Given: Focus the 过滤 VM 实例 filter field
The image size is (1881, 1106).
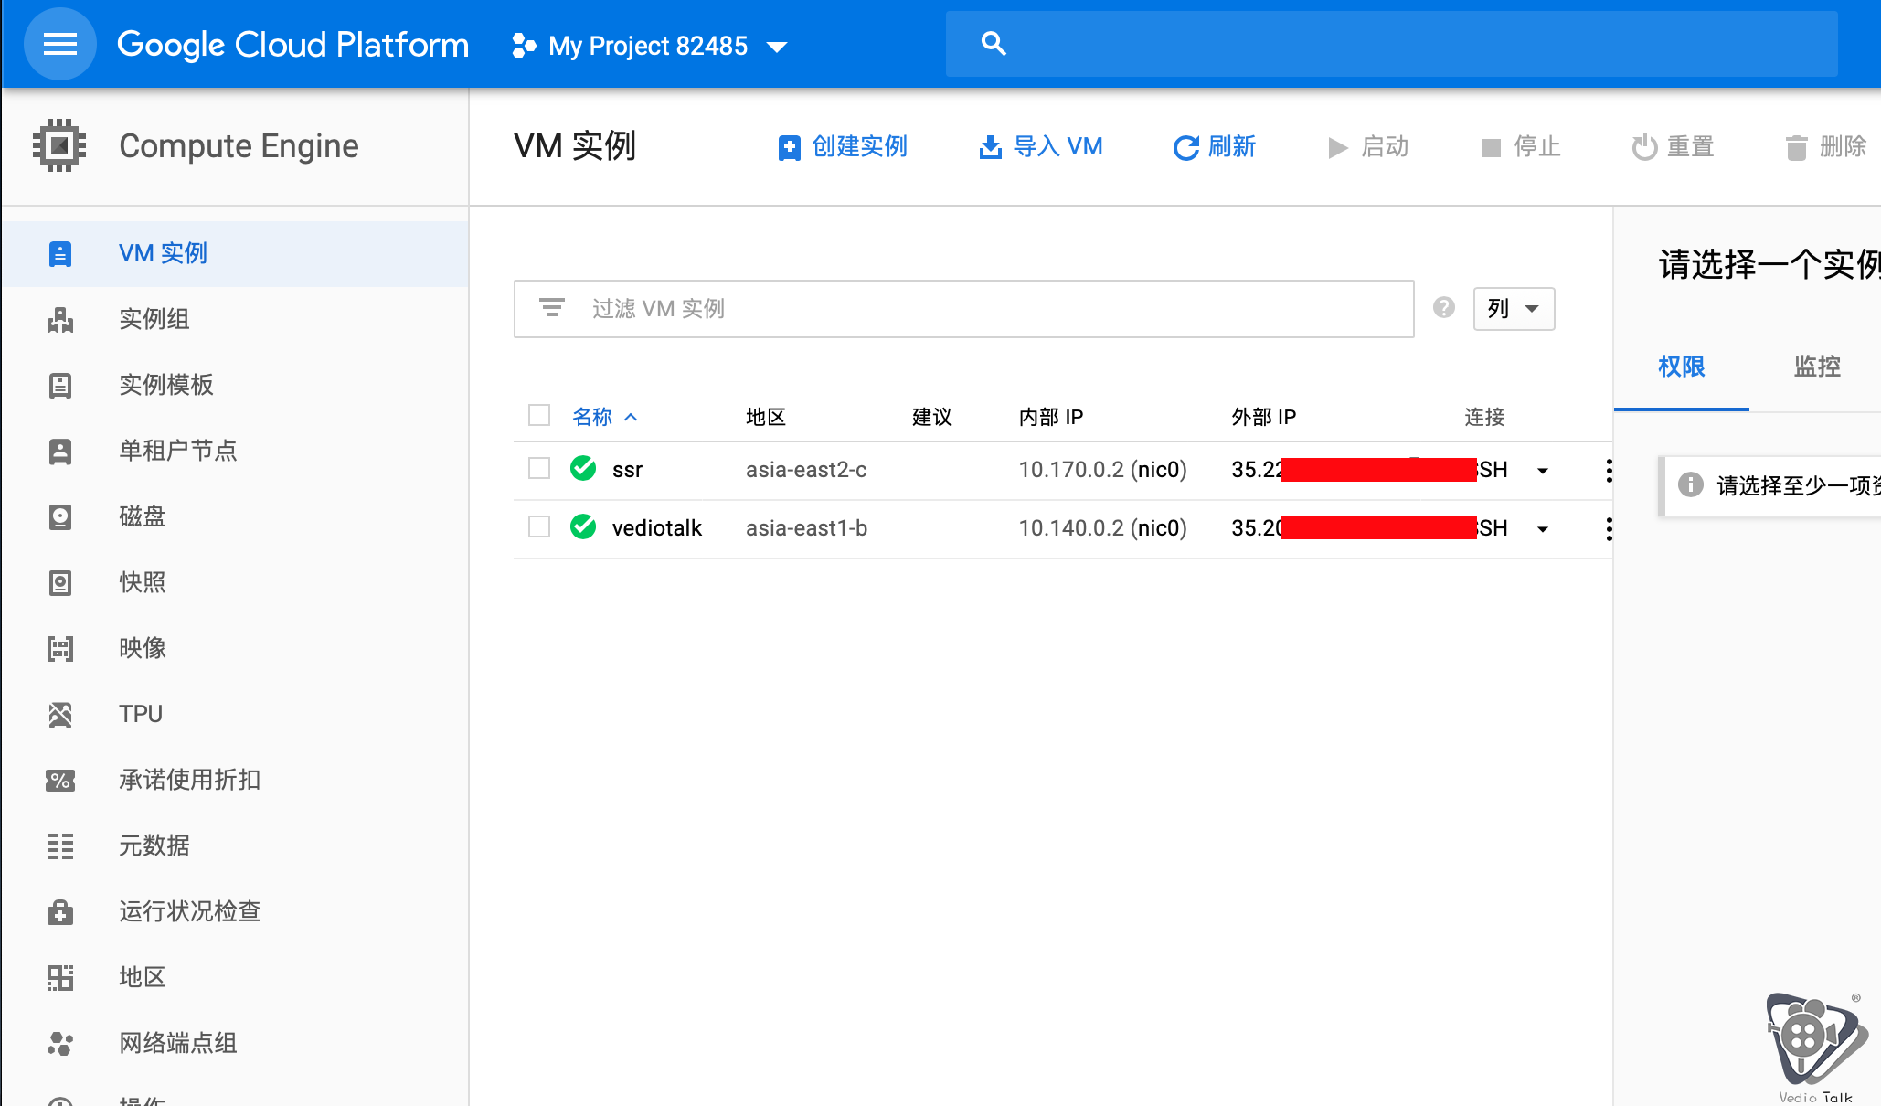Looking at the screenshot, I should click(963, 309).
